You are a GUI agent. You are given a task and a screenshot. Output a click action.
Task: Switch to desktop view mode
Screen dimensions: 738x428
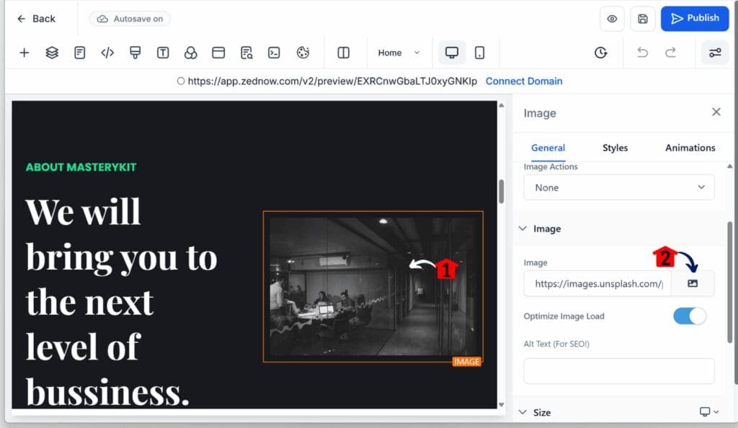tap(452, 53)
